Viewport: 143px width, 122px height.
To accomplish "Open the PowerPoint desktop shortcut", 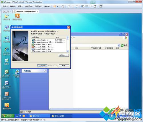I will [x=7, y=96].
